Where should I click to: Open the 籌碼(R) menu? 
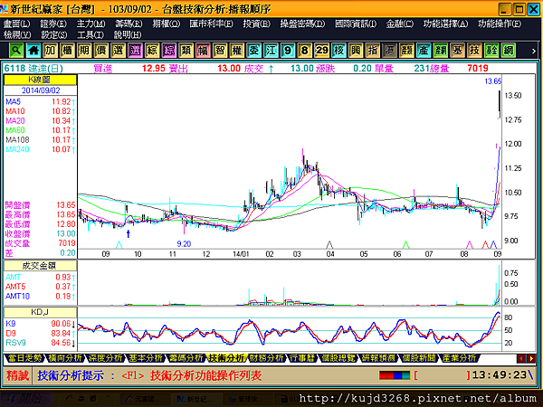(129, 24)
